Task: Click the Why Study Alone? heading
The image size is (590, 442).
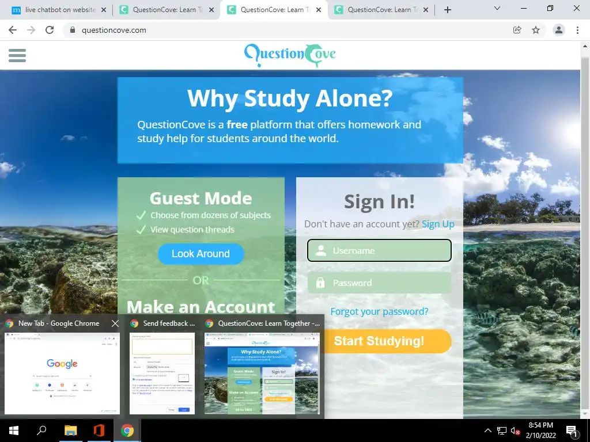Action: point(290,98)
